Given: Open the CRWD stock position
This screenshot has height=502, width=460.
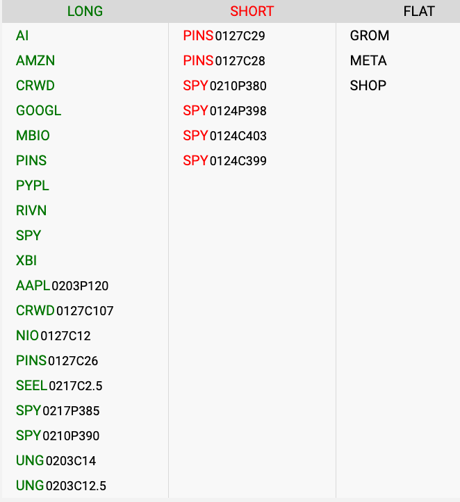Looking at the screenshot, I should pos(35,86).
